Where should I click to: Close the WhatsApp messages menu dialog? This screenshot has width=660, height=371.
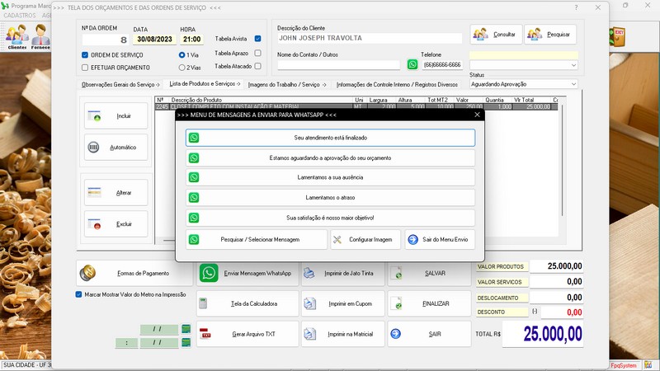tap(477, 115)
